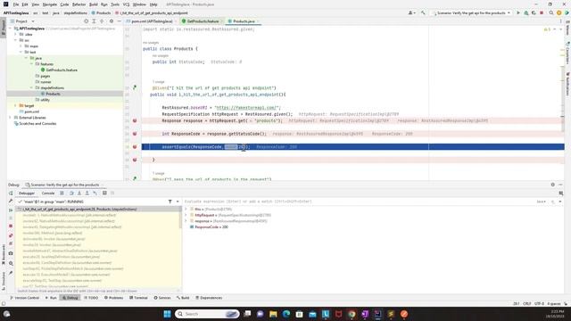Click the Windows taskbar Search box
The height and width of the screenshot is (321, 571).
(x=207, y=314)
